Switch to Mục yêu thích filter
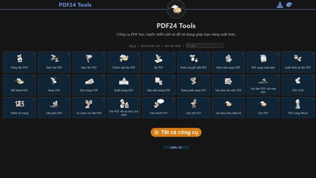316x178 pixels. pyautogui.click(x=173, y=46)
